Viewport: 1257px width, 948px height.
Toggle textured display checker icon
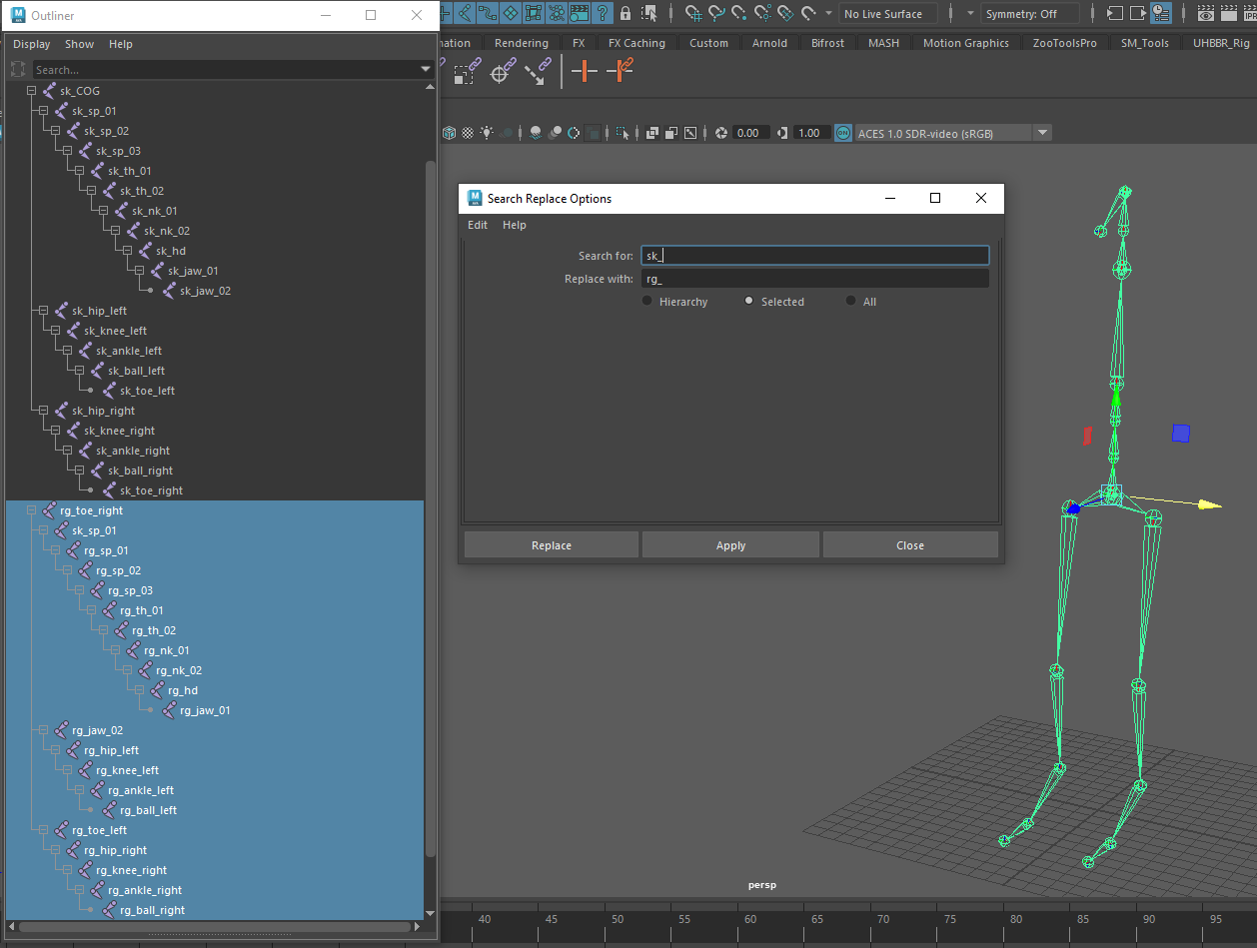pos(468,133)
